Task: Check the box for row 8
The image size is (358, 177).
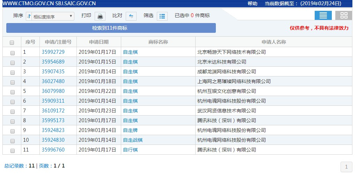Action: click(x=12, y=121)
